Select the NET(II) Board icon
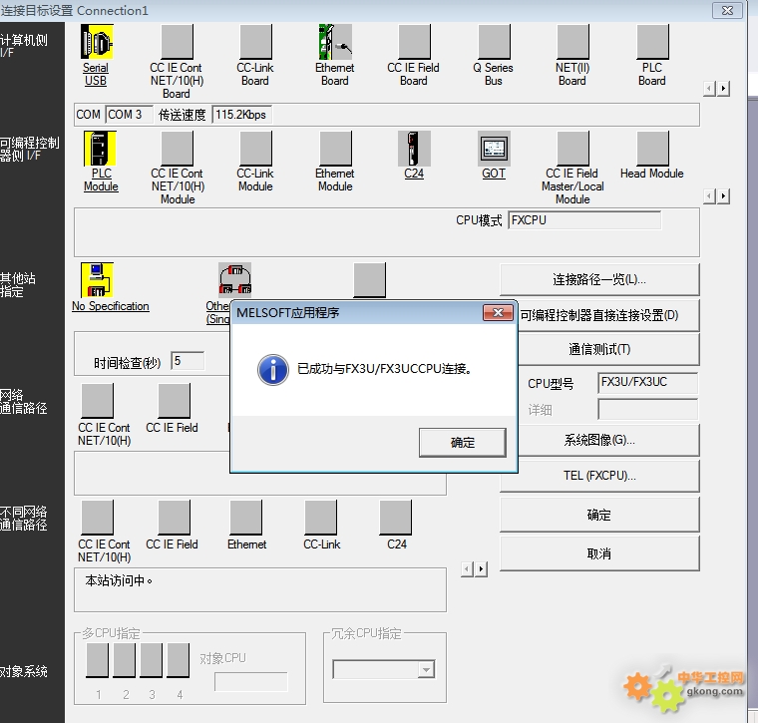The height and width of the screenshot is (723, 758). tap(572, 42)
